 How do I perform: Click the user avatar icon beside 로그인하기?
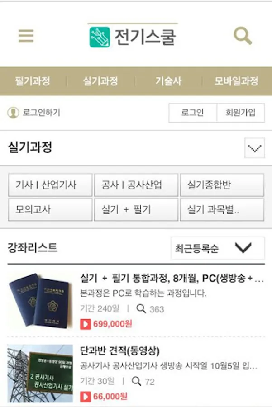click(13, 113)
